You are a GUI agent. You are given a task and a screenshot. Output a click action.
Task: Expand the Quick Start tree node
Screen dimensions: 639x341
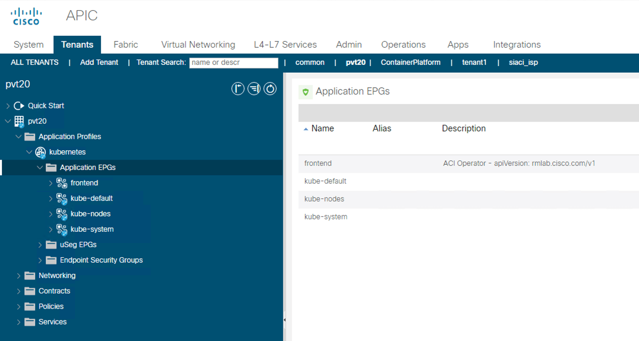coord(7,105)
